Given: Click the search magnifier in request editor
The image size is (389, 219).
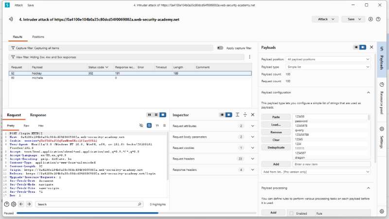Looking at the screenshot, I should tap(140, 204).
